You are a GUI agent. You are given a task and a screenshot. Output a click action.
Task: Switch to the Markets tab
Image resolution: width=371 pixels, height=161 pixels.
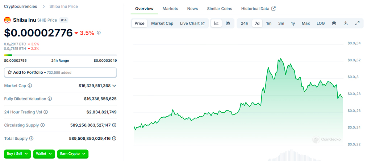(170, 9)
